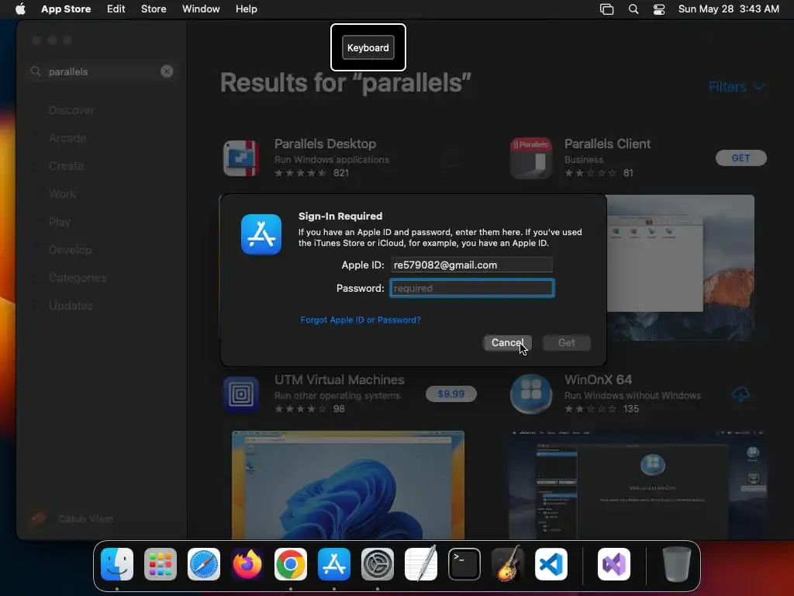Click the Keyboard overlay button
794x596 pixels.
pyautogui.click(x=368, y=47)
